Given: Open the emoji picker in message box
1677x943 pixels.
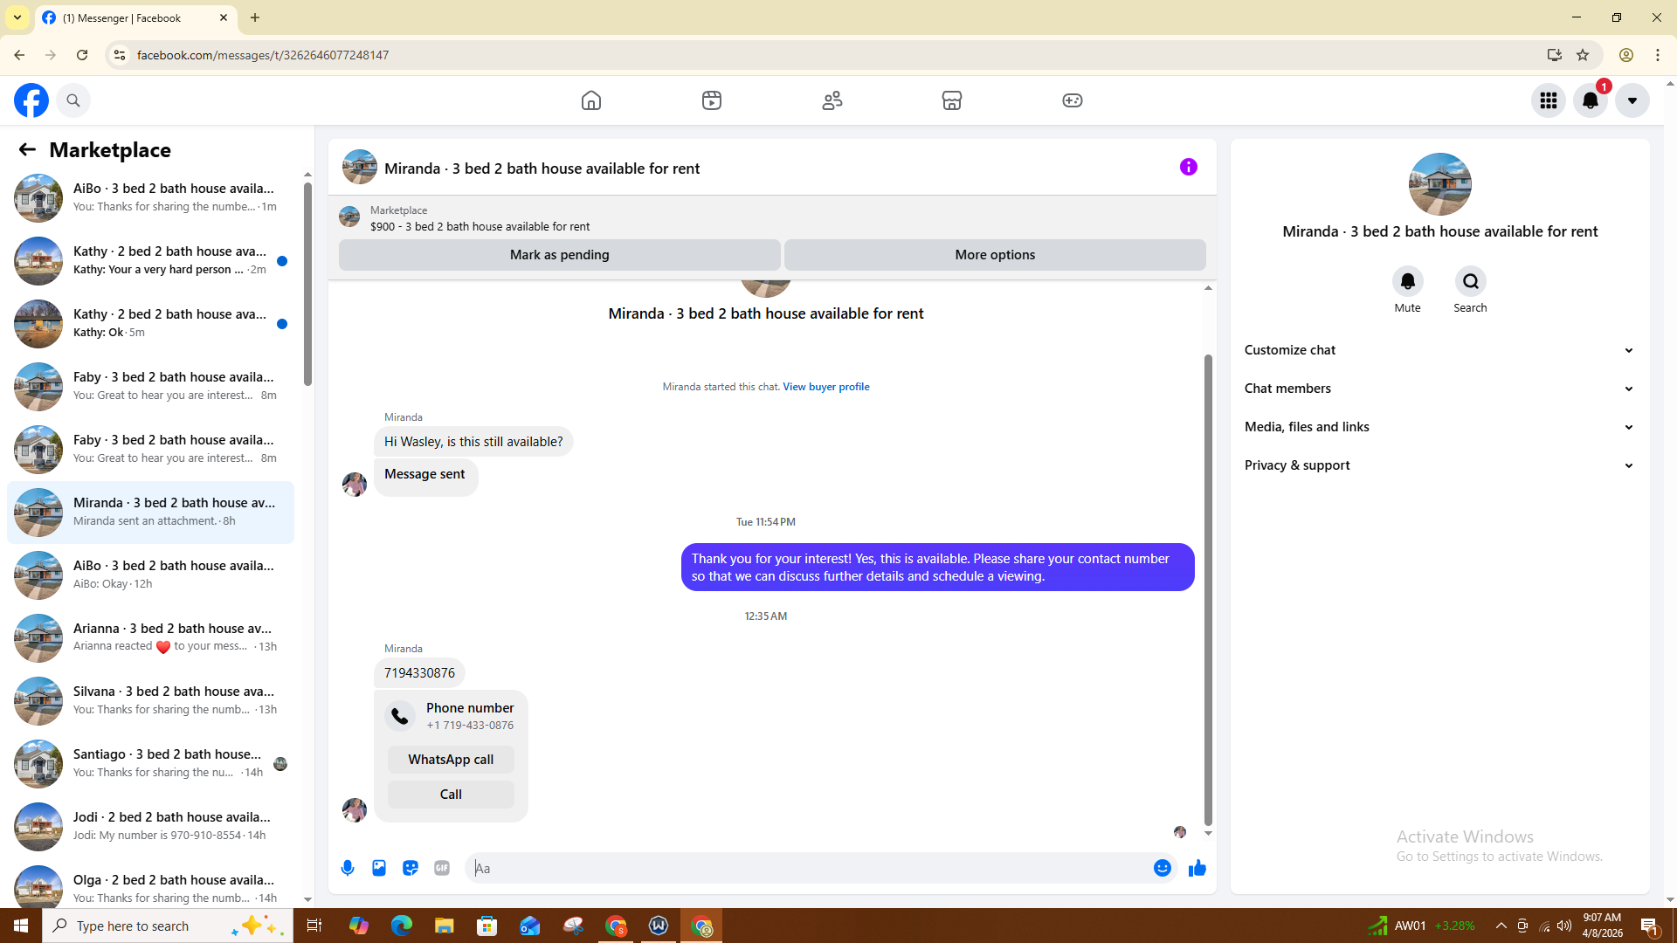Looking at the screenshot, I should [1162, 868].
